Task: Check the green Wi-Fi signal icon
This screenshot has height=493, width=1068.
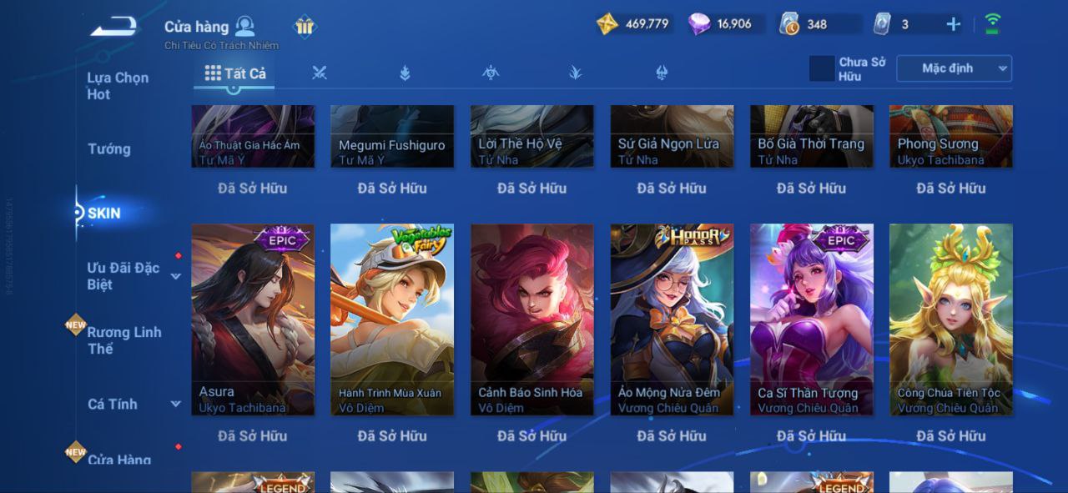Action: click(993, 23)
